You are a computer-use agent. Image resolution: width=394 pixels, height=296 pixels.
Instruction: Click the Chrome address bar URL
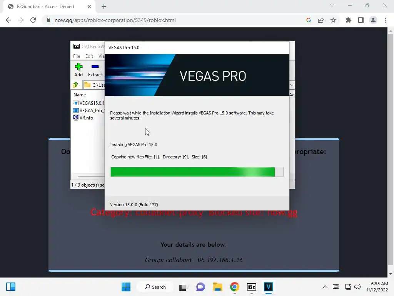click(115, 20)
